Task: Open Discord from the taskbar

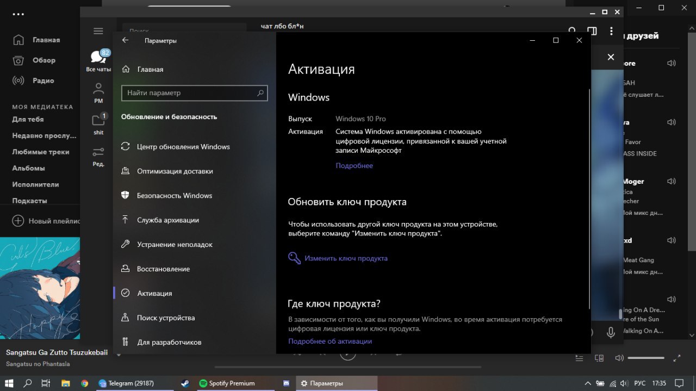Action: coord(286,383)
